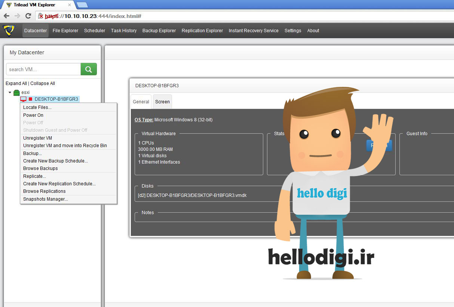Open Instant Recovery Service
This screenshot has width=454, height=307.
(254, 31)
